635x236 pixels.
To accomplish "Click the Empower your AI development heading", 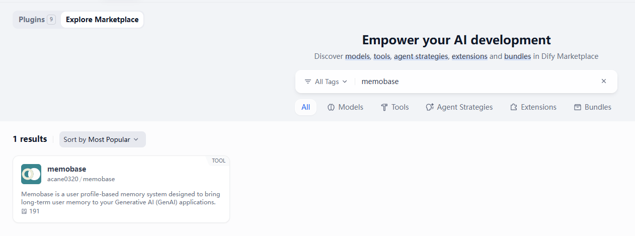I will [456, 40].
